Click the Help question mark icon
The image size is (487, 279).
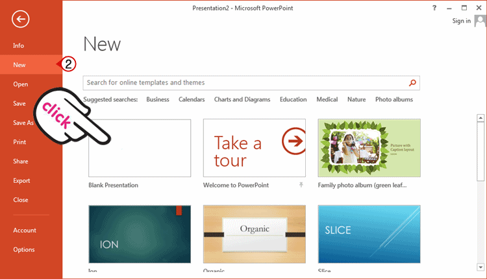tap(434, 8)
